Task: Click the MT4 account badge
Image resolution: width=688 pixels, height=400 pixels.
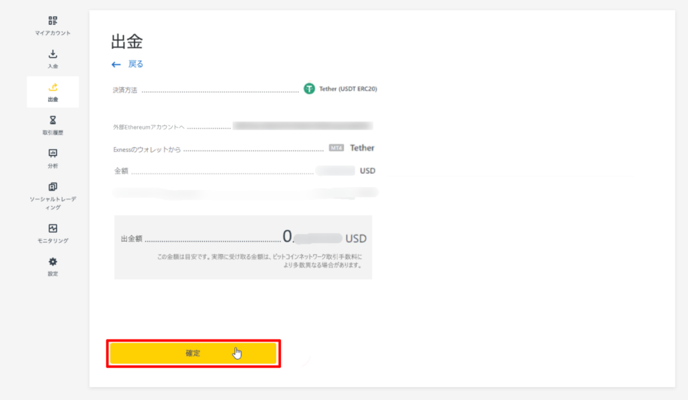Action: coord(337,148)
